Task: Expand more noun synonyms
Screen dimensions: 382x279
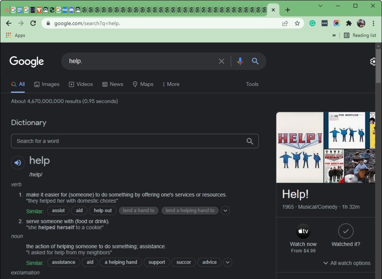Action: pyautogui.click(x=228, y=262)
